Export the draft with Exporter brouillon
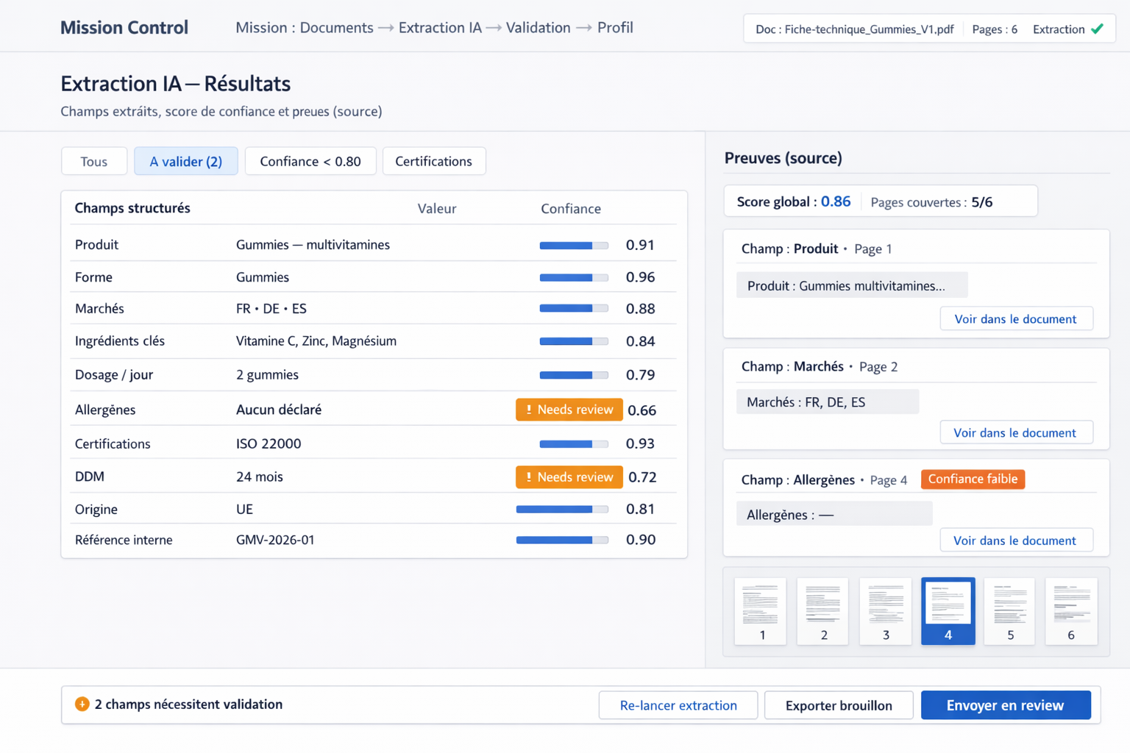Image resolution: width=1130 pixels, height=753 pixels. 839,704
